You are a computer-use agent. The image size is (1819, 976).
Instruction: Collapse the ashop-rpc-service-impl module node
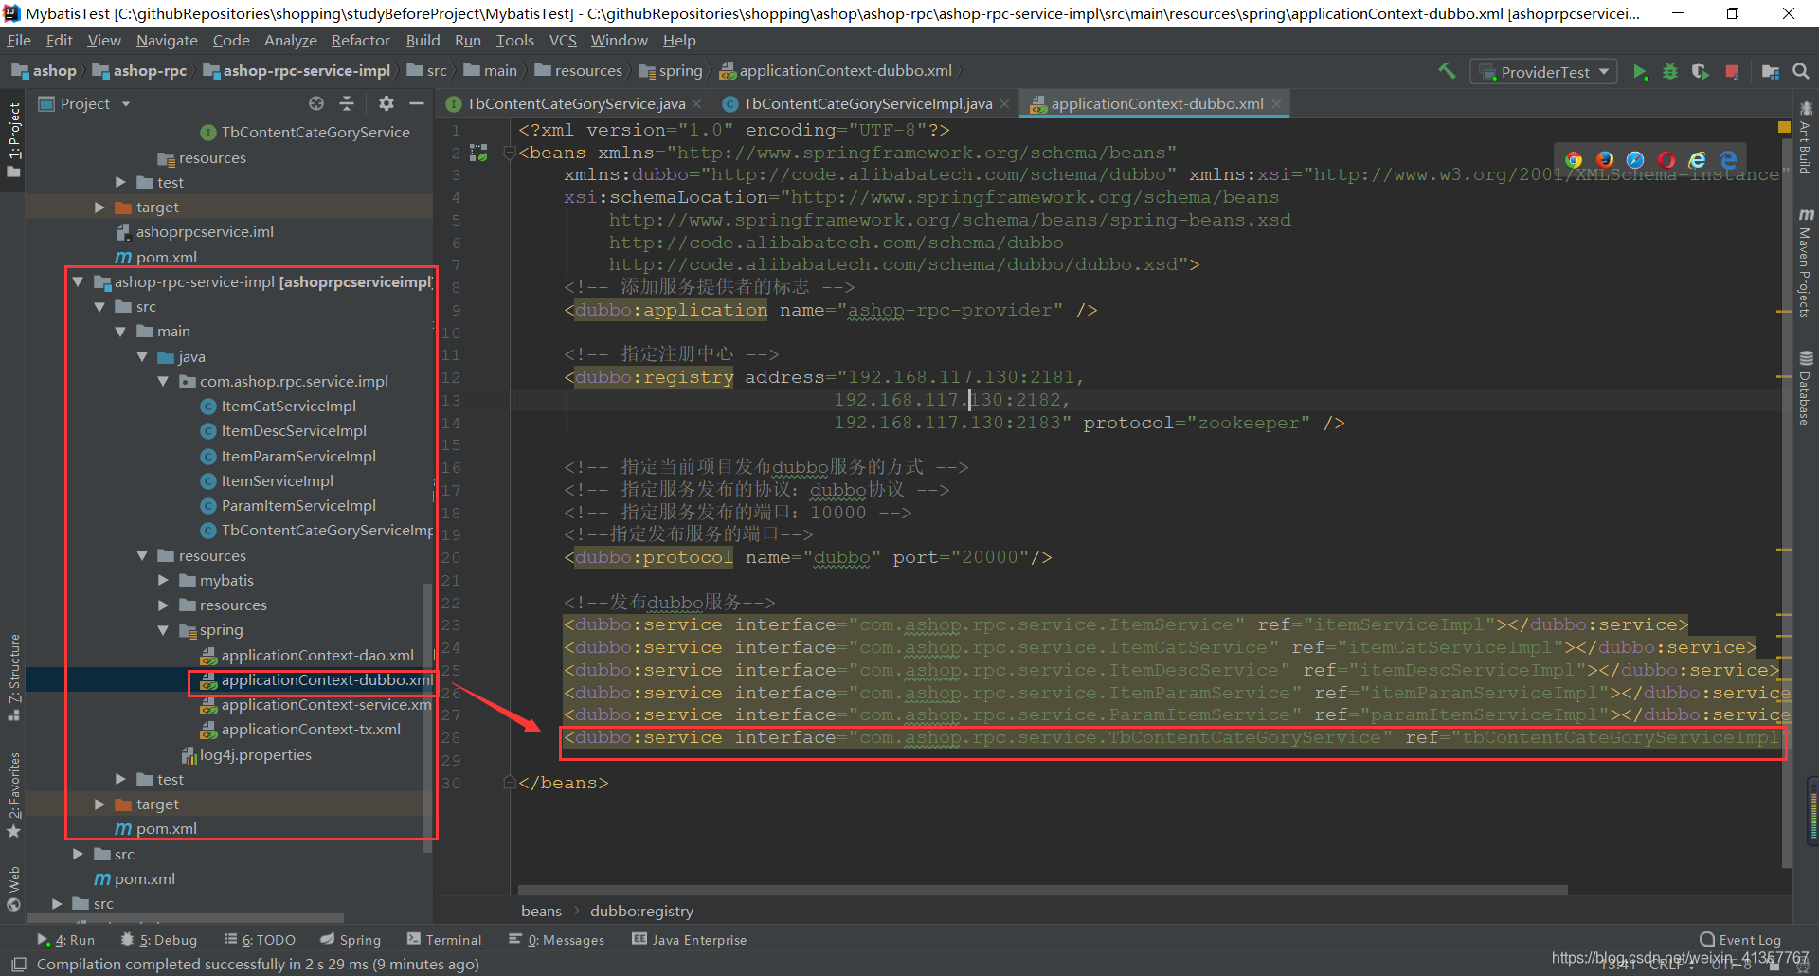pos(78,282)
